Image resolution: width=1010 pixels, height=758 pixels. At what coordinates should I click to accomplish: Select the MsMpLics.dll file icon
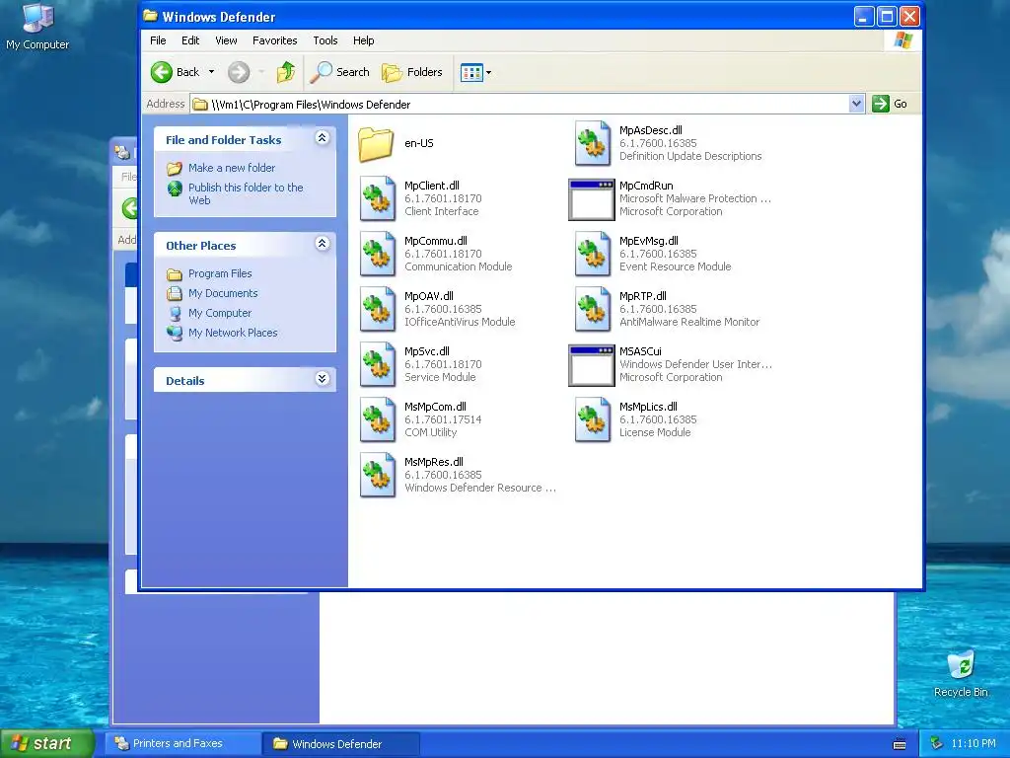click(593, 420)
